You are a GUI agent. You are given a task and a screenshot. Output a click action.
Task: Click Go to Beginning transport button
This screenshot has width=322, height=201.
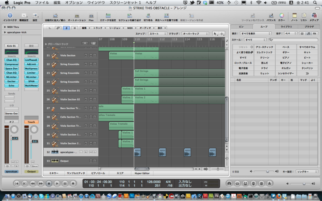17,183
